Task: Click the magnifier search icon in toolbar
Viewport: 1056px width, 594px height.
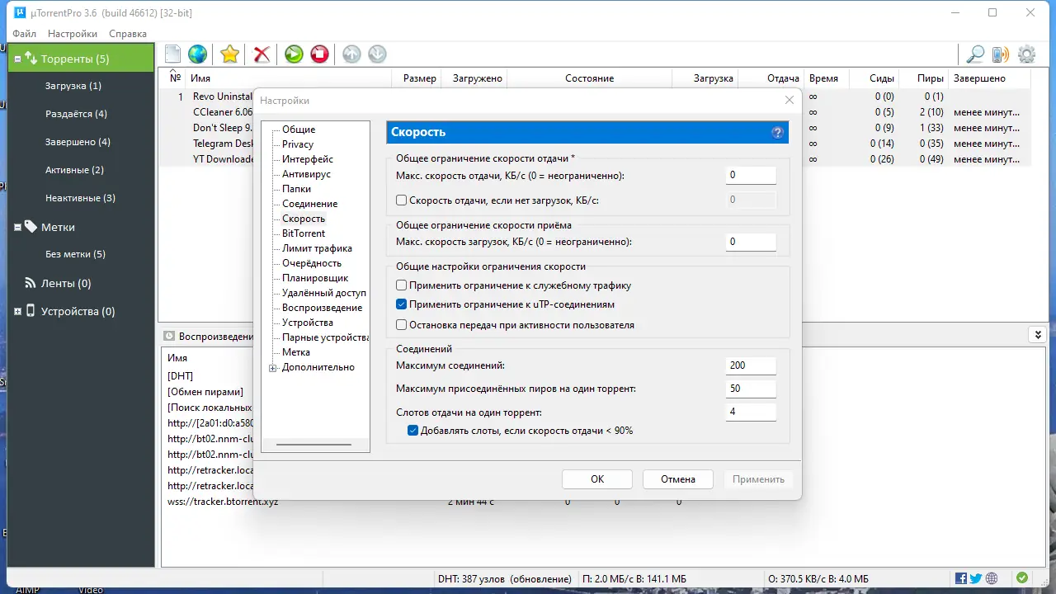Action: (x=975, y=54)
